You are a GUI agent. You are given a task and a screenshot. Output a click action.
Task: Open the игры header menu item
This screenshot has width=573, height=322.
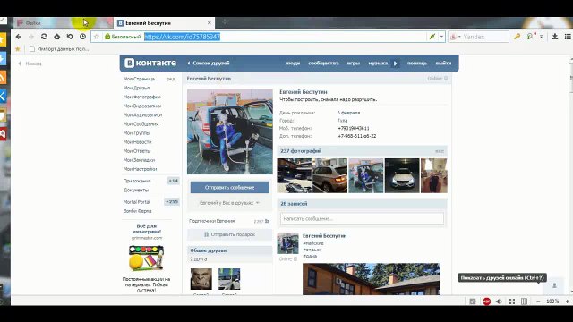354,64
